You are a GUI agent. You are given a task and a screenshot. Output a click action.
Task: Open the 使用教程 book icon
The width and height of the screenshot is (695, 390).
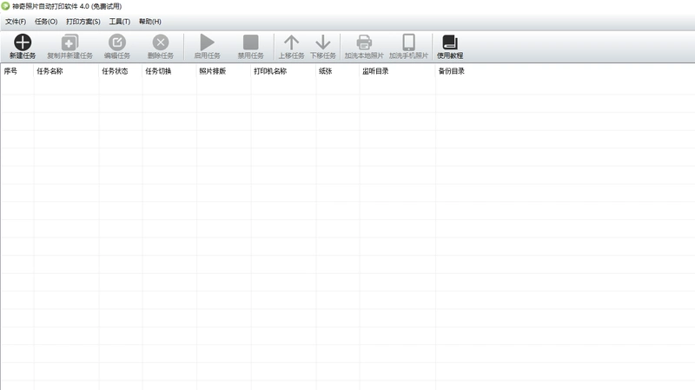450,42
